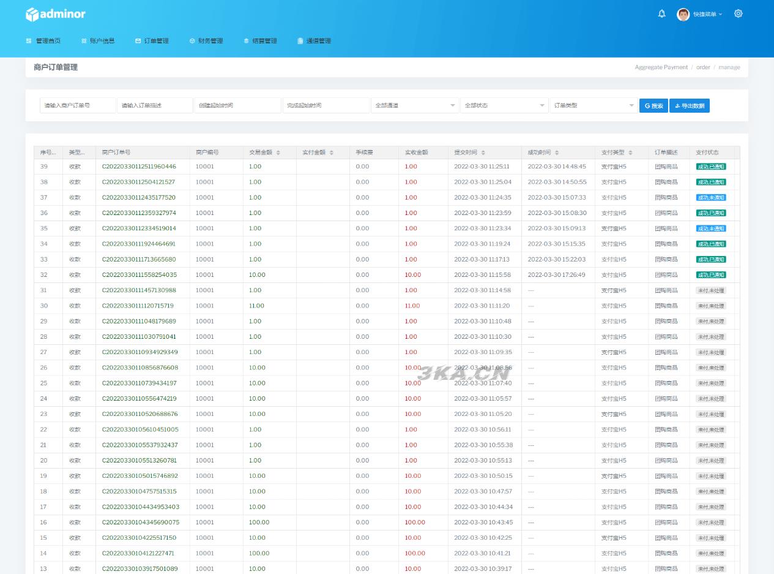
Task: Click the adminor logo
Action: click(56, 14)
